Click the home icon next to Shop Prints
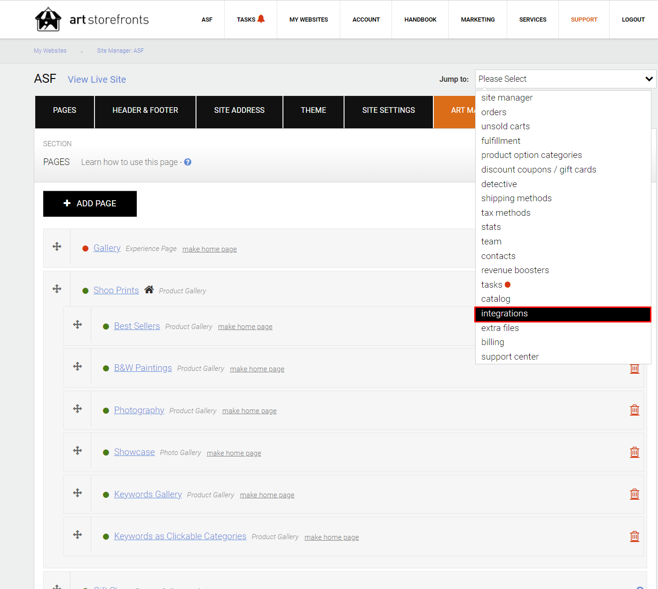Viewport: 658px width, 589px height. [149, 290]
